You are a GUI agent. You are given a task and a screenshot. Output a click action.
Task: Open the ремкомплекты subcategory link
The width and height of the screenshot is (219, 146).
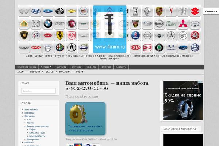tap(37, 136)
